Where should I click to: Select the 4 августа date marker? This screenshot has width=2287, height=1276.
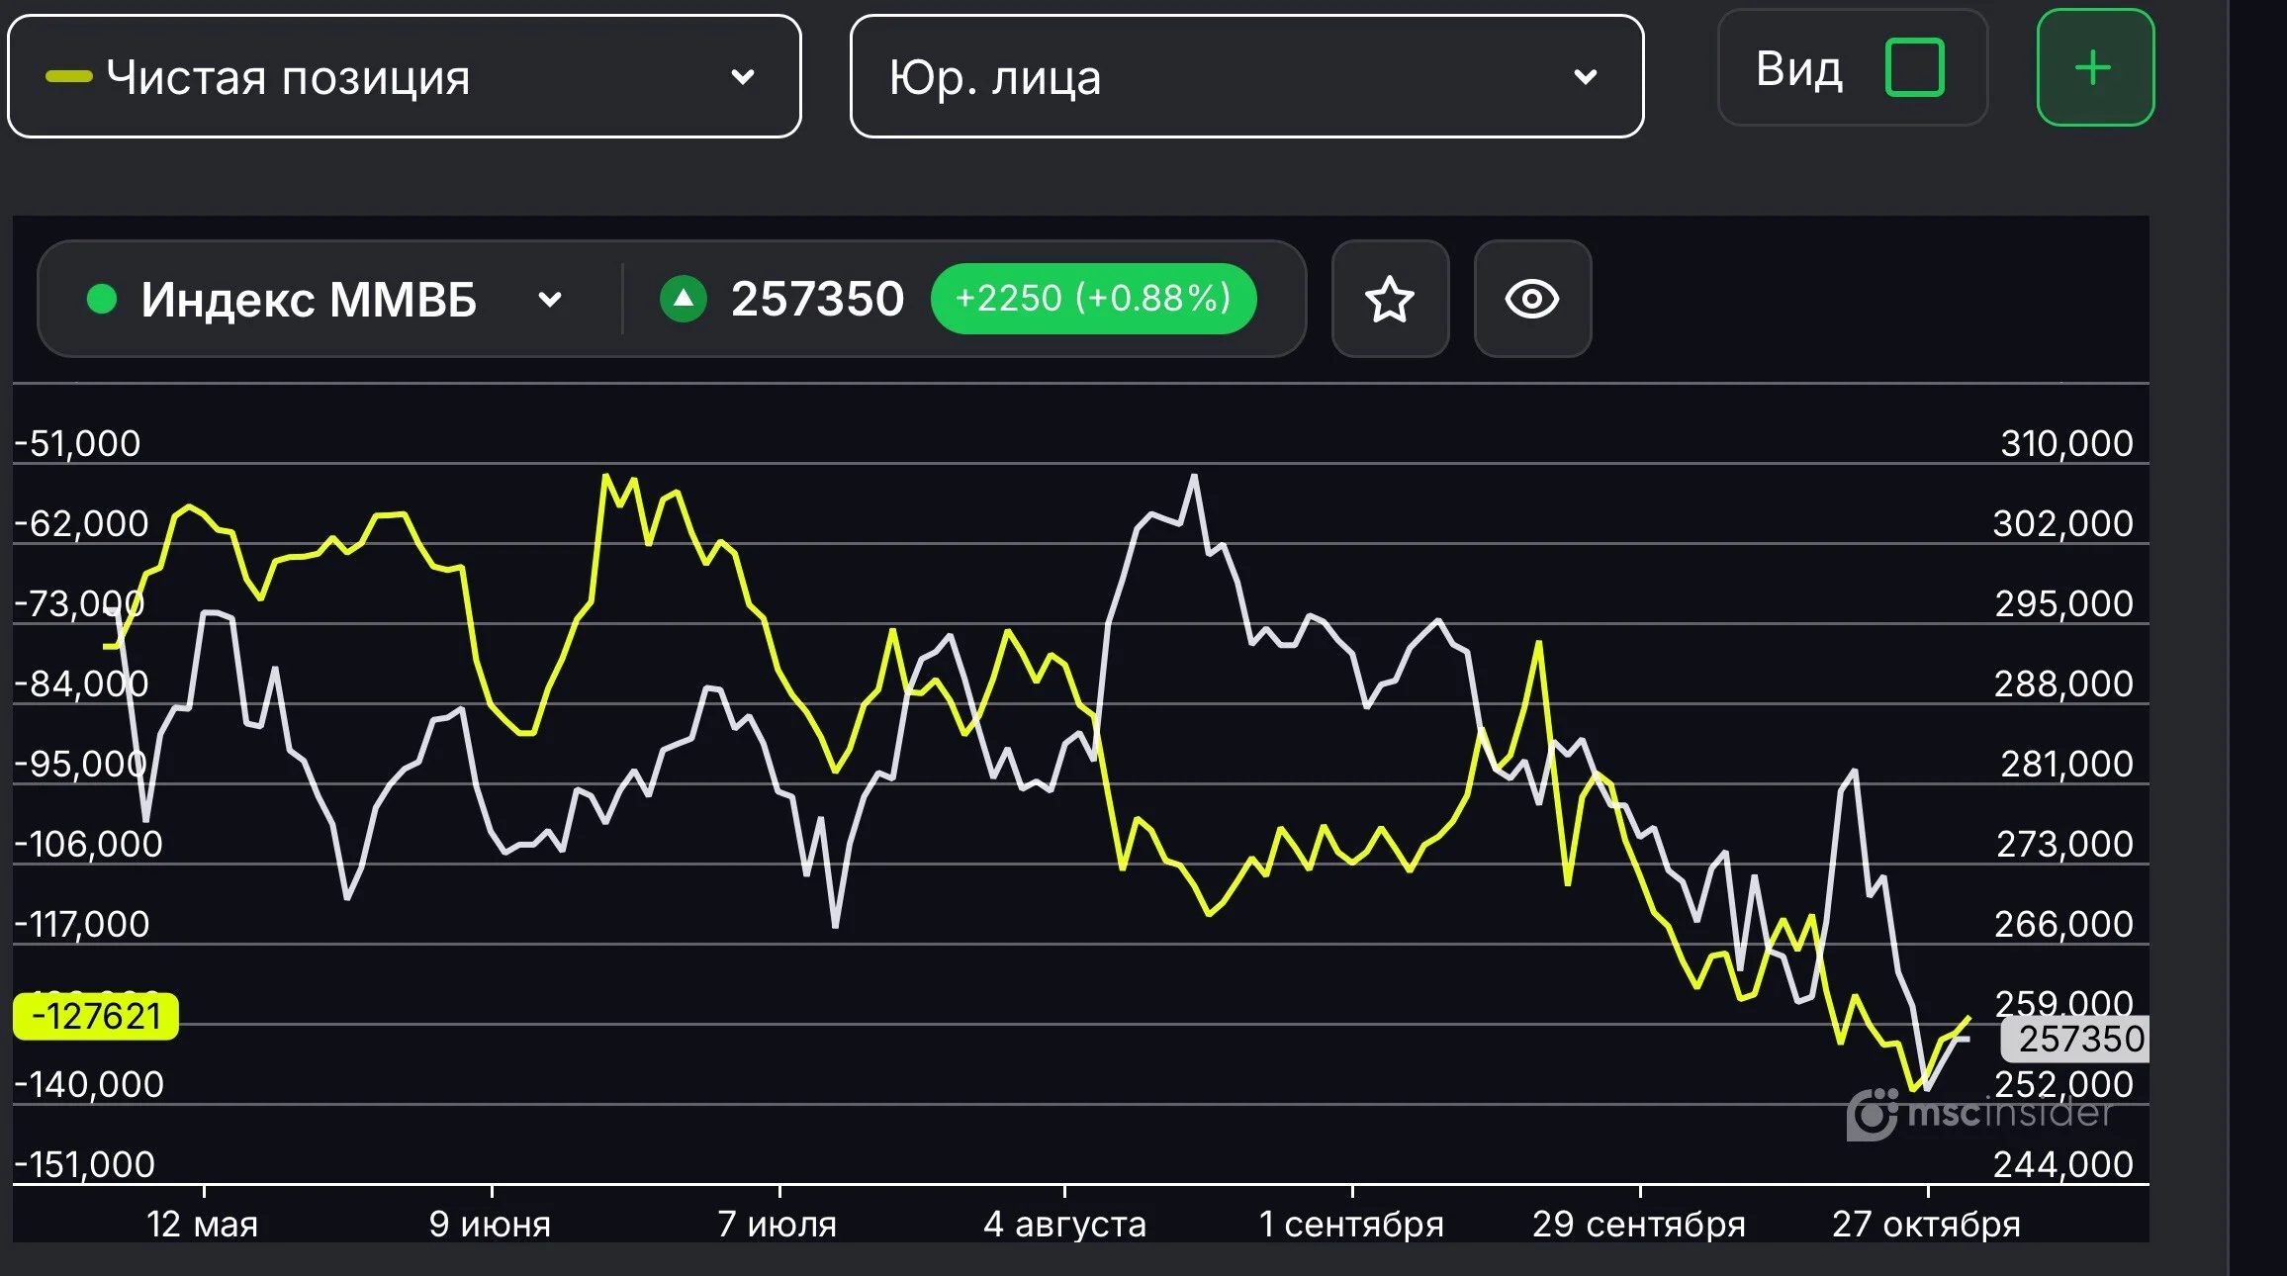click(x=1064, y=1224)
